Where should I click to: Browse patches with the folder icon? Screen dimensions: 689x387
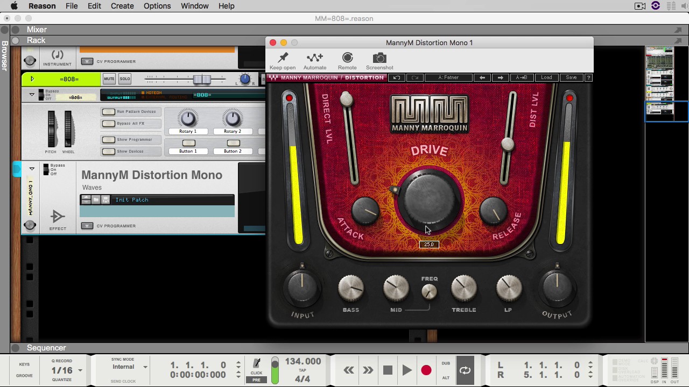[96, 199]
